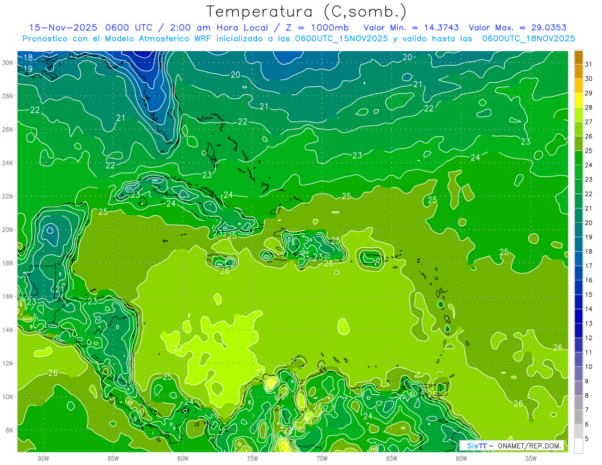This screenshot has width=602, height=465.
Task: Click the "0600UTC_18NOV2025" valid-until text
Action: pos(528,38)
